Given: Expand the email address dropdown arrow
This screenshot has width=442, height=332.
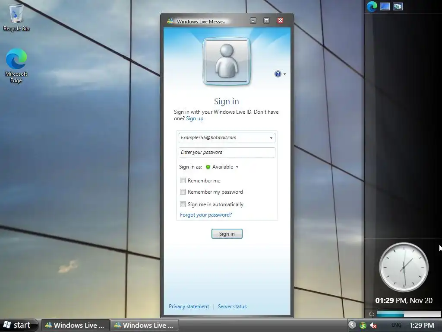Looking at the screenshot, I should [271, 138].
